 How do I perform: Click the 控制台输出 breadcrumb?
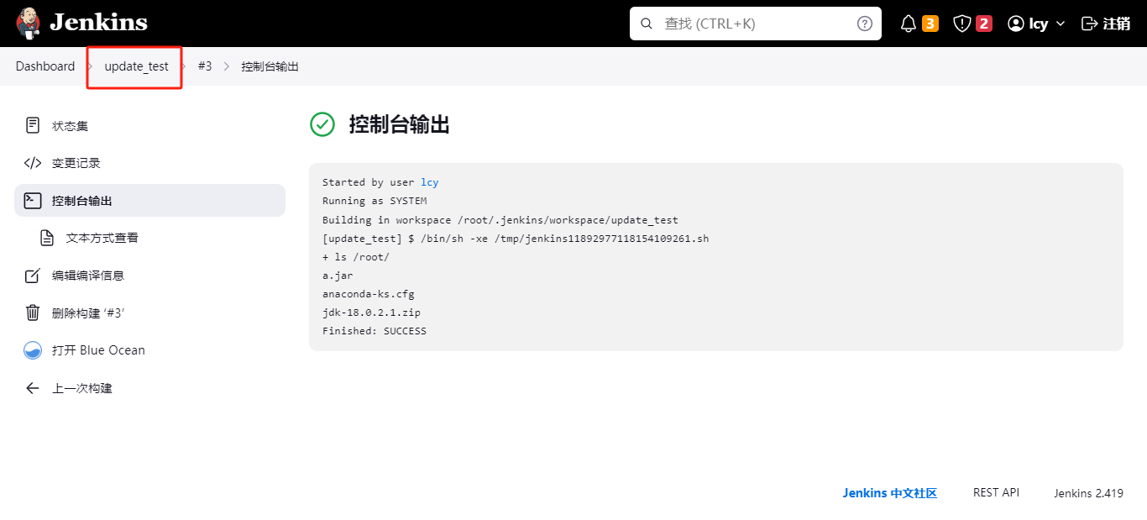[x=270, y=66]
